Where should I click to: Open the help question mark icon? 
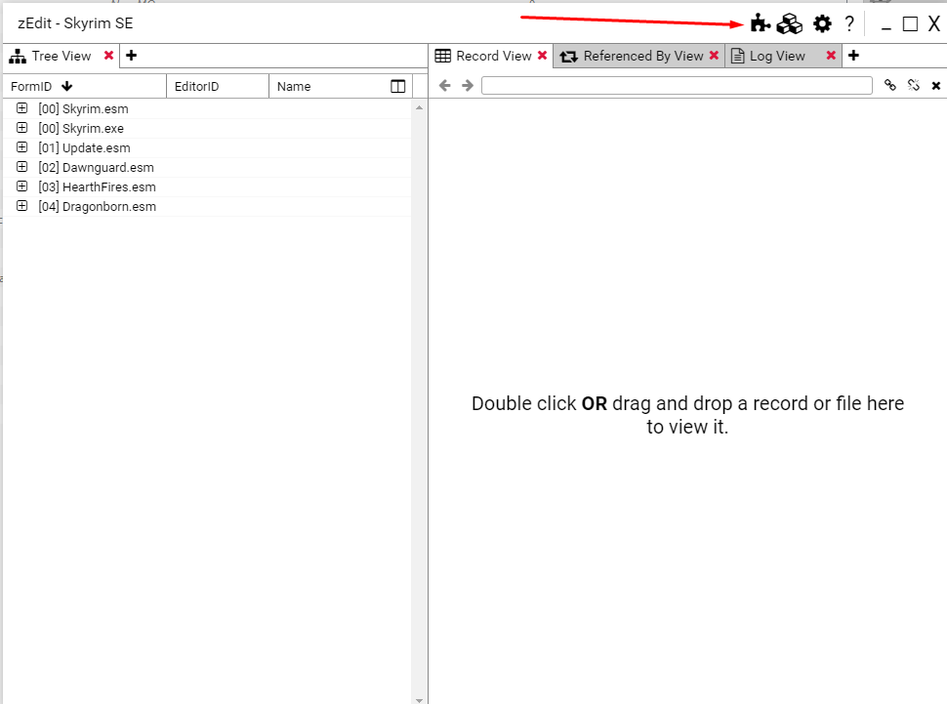tap(849, 24)
